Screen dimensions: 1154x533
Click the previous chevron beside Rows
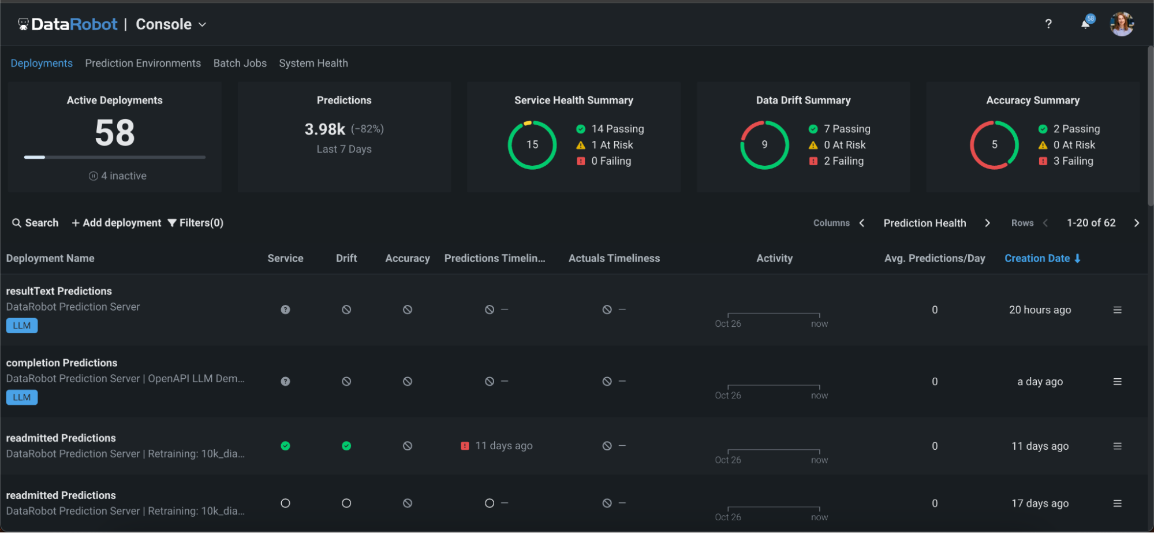1045,223
